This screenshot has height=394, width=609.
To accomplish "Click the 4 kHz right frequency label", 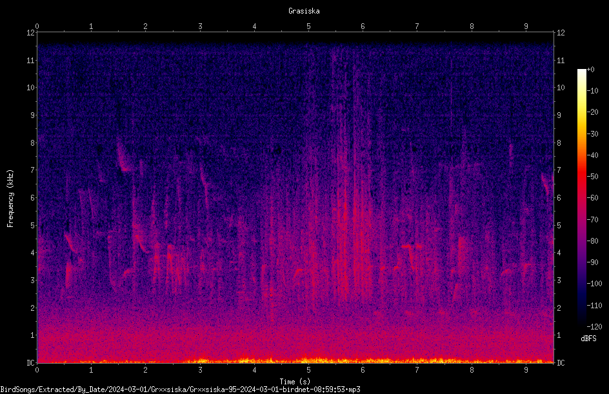I will [559, 252].
